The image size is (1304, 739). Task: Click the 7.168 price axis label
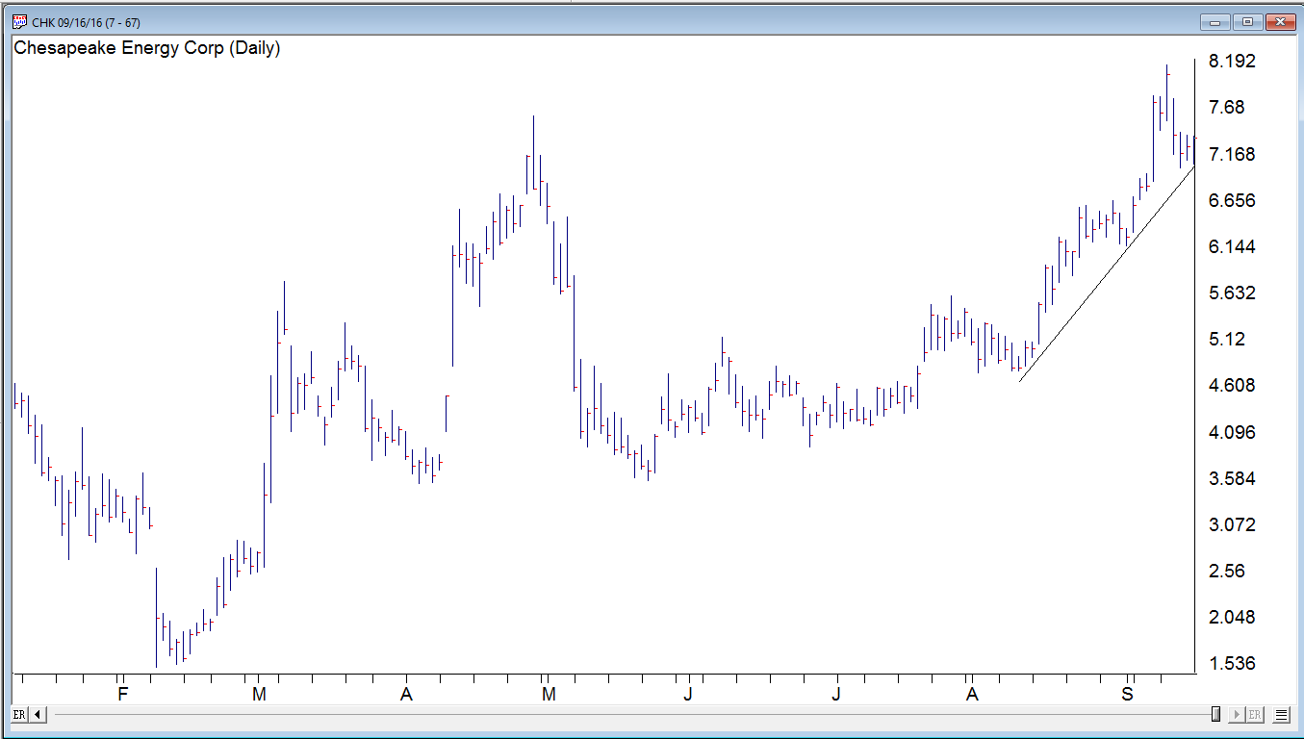tap(1232, 154)
